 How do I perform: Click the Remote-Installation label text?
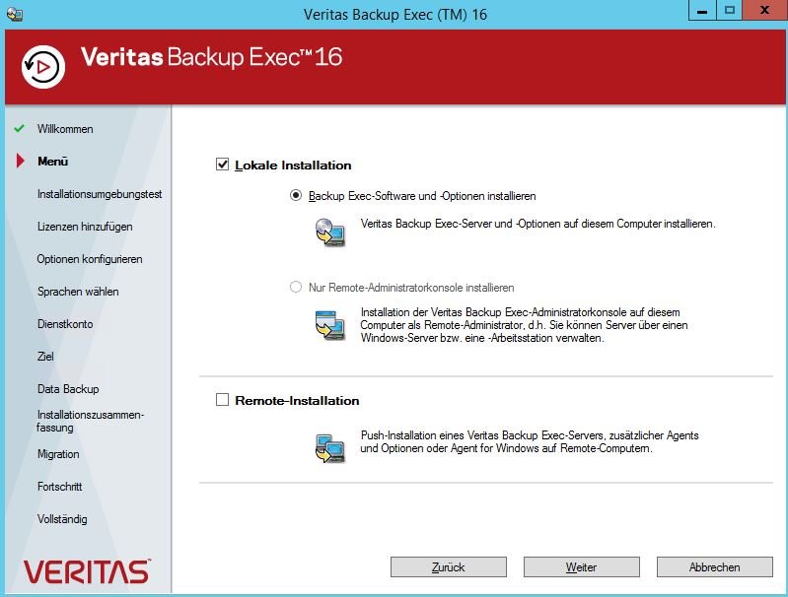click(x=297, y=401)
